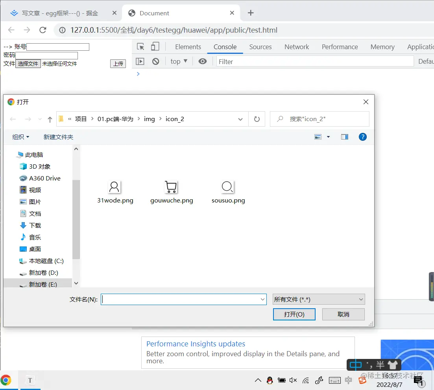434x390 pixels.
Task: Toggle the live expression eye icon
Action: point(203,61)
